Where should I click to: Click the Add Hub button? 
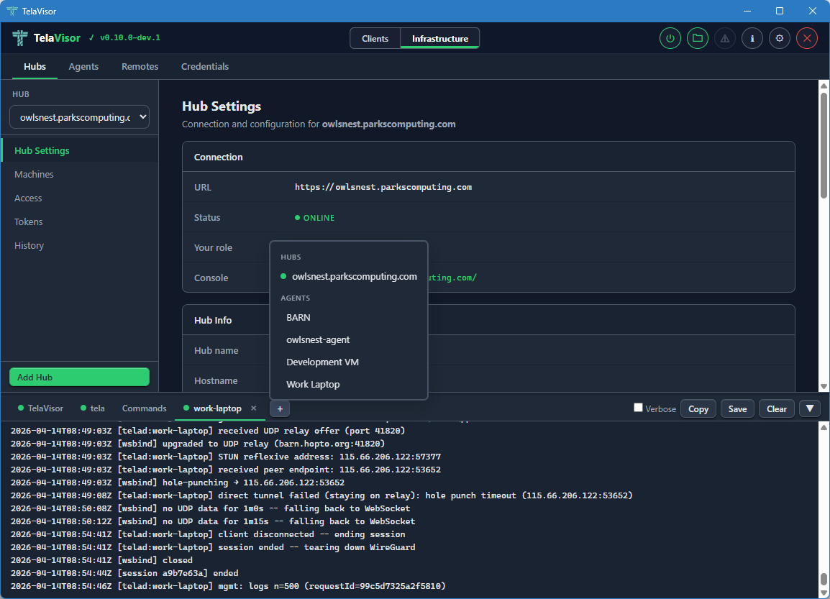click(79, 376)
